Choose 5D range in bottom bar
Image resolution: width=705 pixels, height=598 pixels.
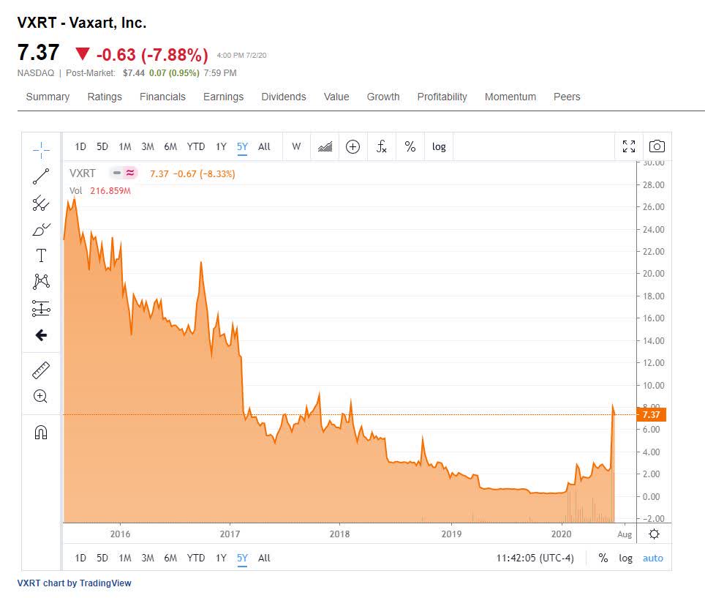102,558
